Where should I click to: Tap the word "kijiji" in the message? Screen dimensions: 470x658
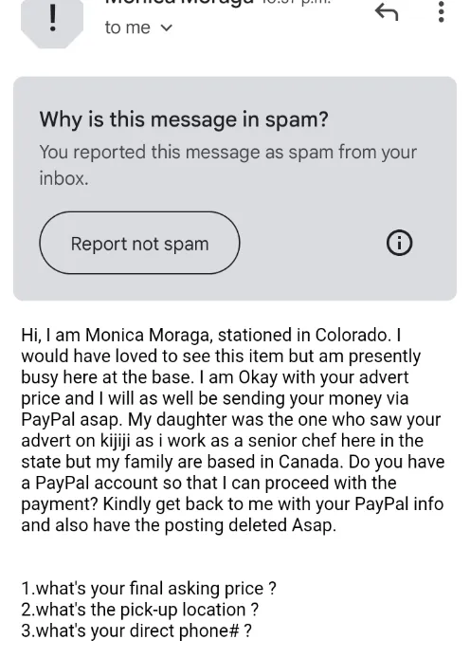(116, 441)
